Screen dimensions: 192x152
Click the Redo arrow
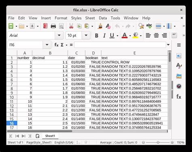pyautogui.click(x=128, y=26)
